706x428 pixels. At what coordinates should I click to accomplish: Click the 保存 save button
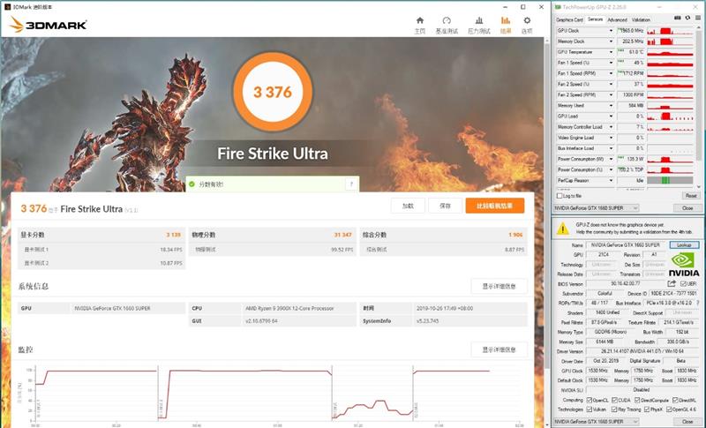coord(445,206)
